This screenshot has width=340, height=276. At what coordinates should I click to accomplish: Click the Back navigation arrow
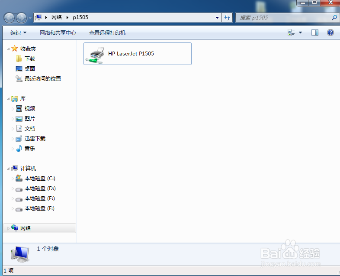pos(9,18)
